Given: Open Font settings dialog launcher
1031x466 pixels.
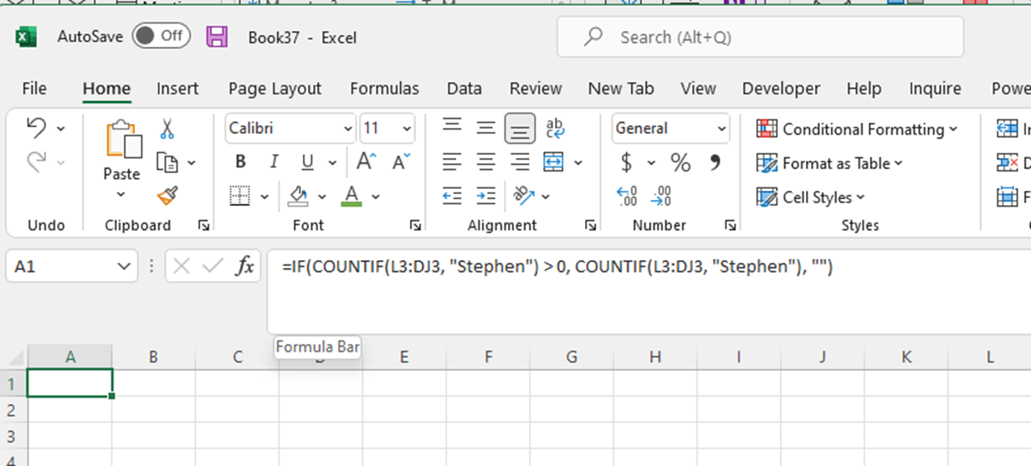Looking at the screenshot, I should click(x=415, y=225).
